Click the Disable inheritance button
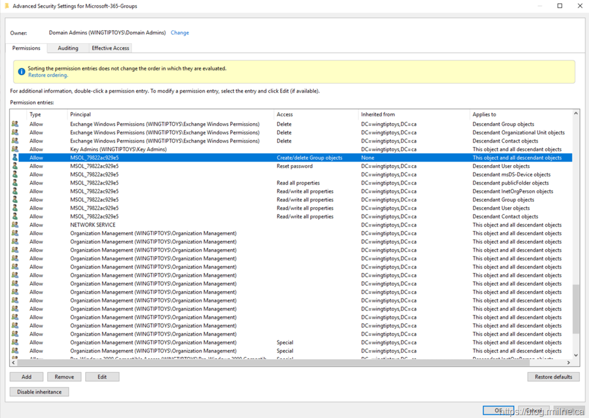This screenshot has width=589, height=418. click(39, 392)
